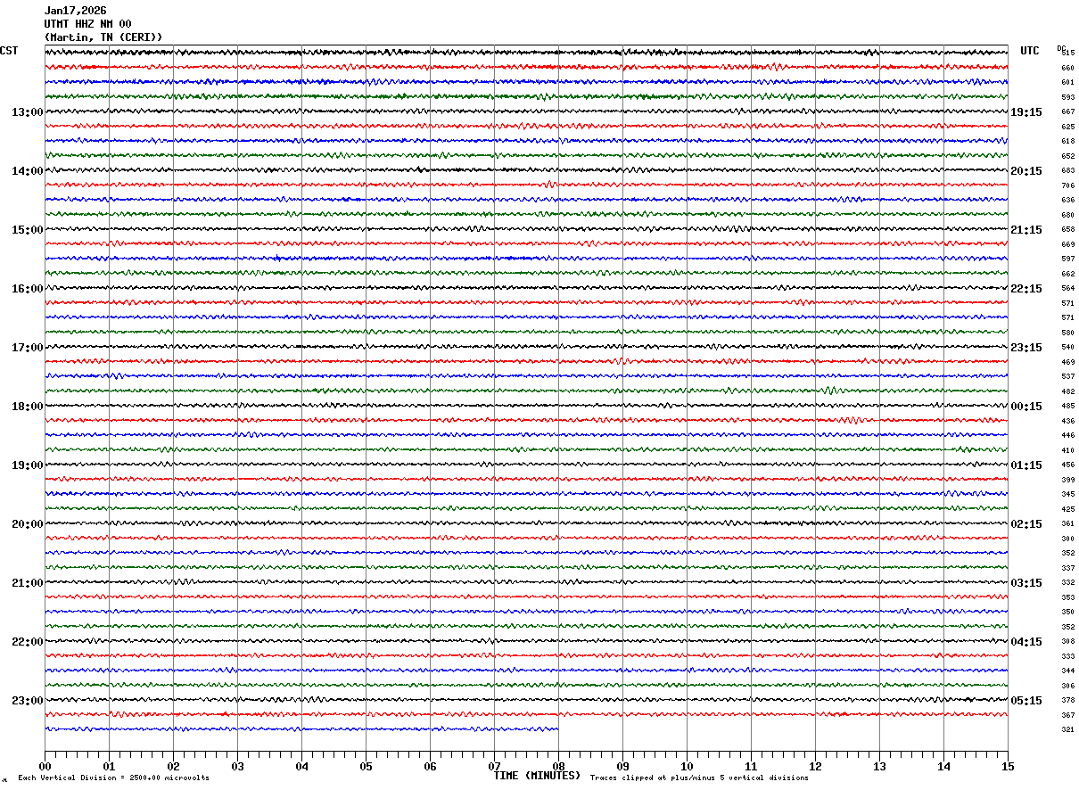
Task: Click the DC offset value 636
Action: click(1067, 201)
